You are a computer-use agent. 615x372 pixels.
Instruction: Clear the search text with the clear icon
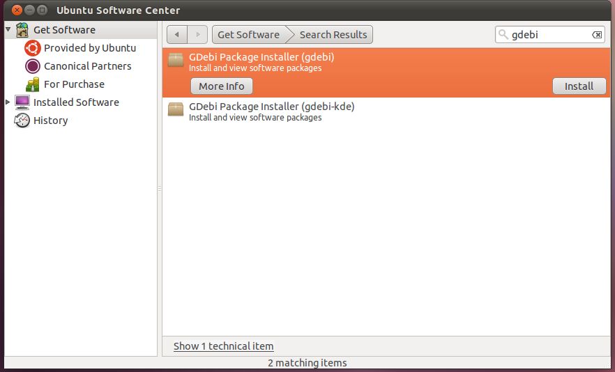(x=597, y=35)
